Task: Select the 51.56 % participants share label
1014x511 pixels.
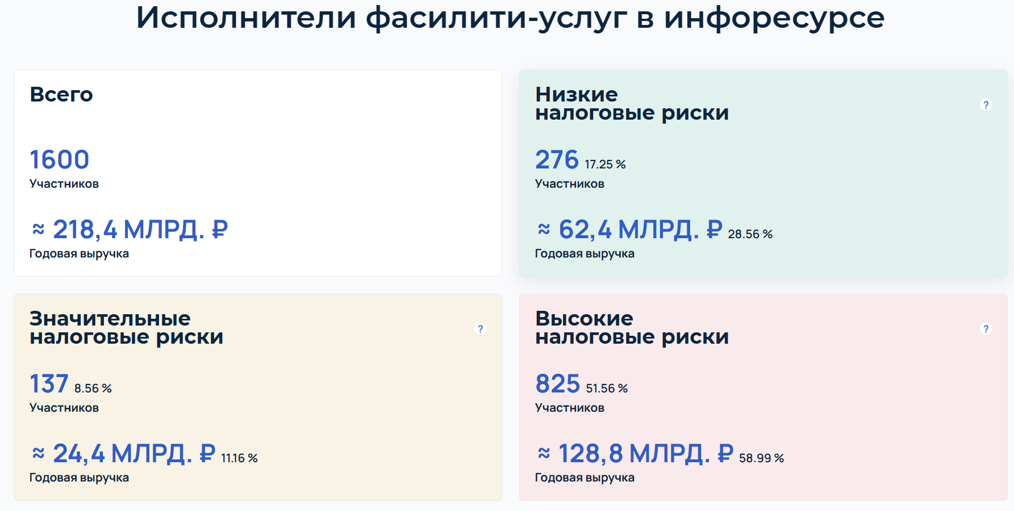Action: [x=607, y=388]
